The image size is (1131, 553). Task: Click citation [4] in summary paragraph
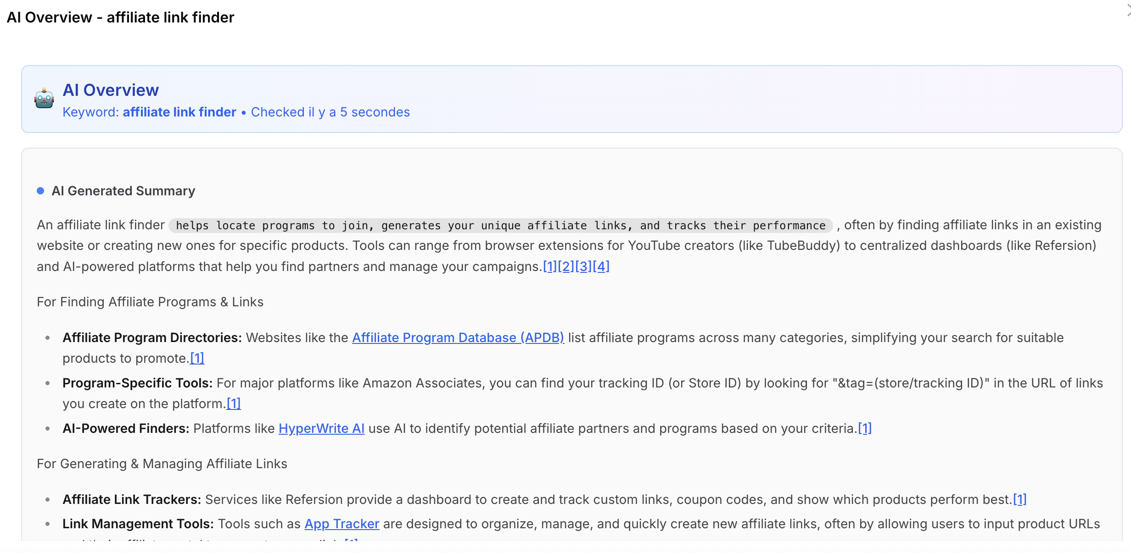[x=601, y=266]
